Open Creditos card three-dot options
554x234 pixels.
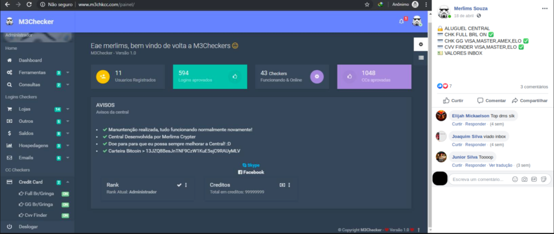pos(289,185)
